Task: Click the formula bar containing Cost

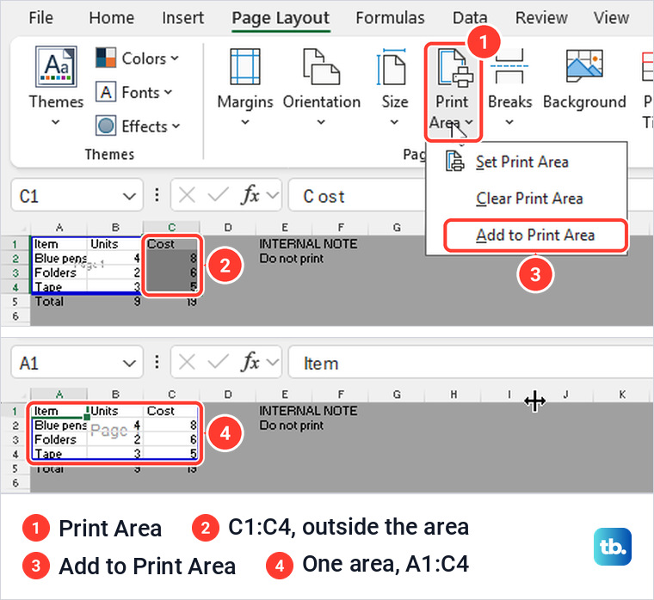Action: [x=359, y=196]
